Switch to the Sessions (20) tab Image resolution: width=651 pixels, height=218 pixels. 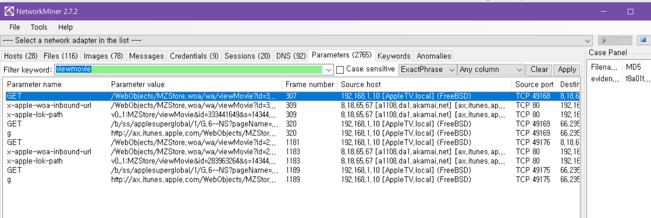click(247, 56)
